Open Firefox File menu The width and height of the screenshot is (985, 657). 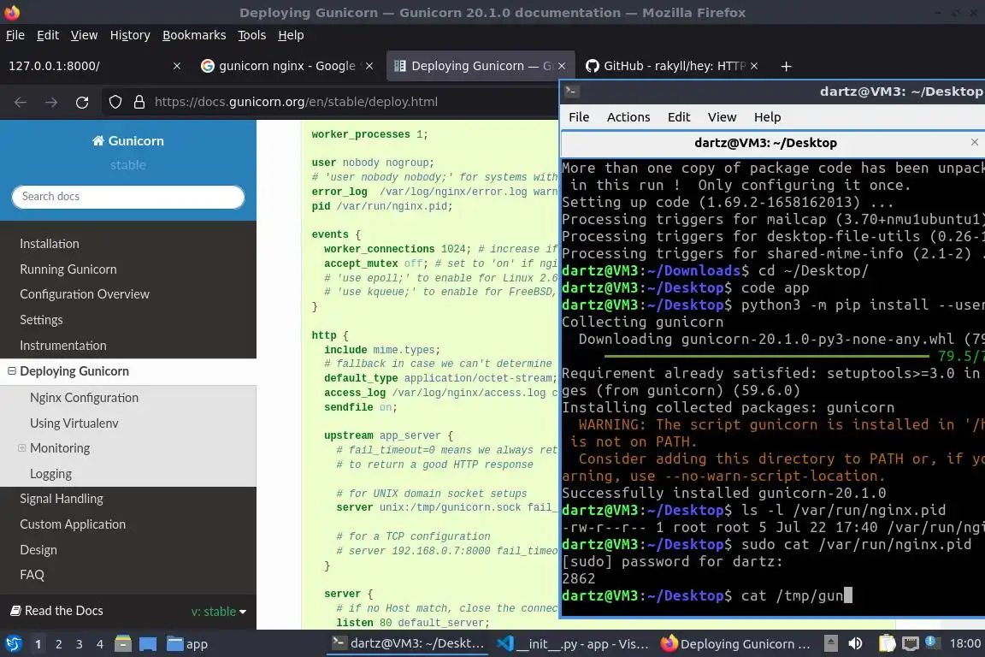(x=15, y=35)
